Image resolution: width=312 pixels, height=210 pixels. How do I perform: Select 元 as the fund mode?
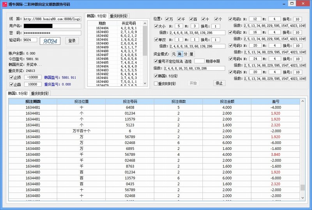point(174,54)
